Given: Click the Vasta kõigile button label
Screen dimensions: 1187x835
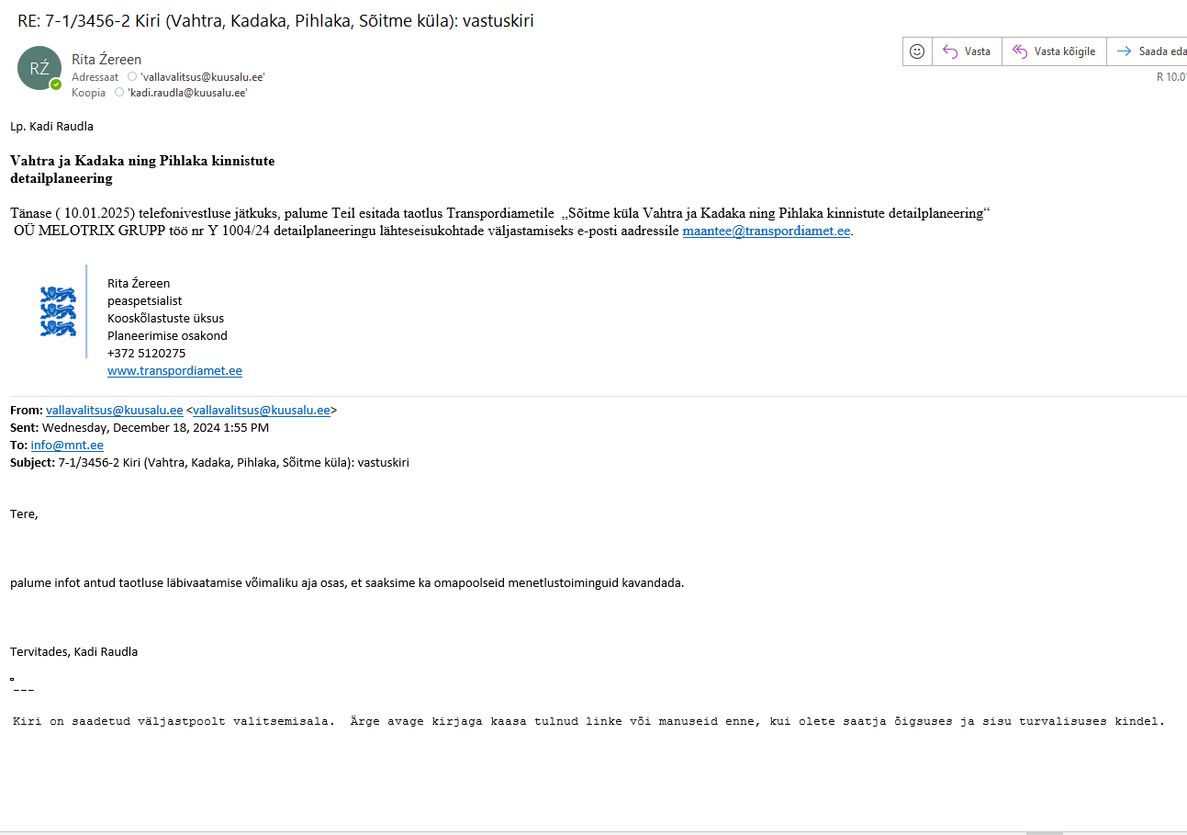Looking at the screenshot, I should [1065, 51].
